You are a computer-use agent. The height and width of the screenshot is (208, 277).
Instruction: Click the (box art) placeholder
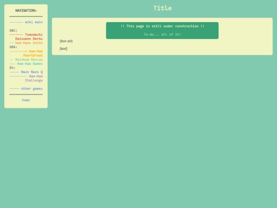[x=66, y=41]
